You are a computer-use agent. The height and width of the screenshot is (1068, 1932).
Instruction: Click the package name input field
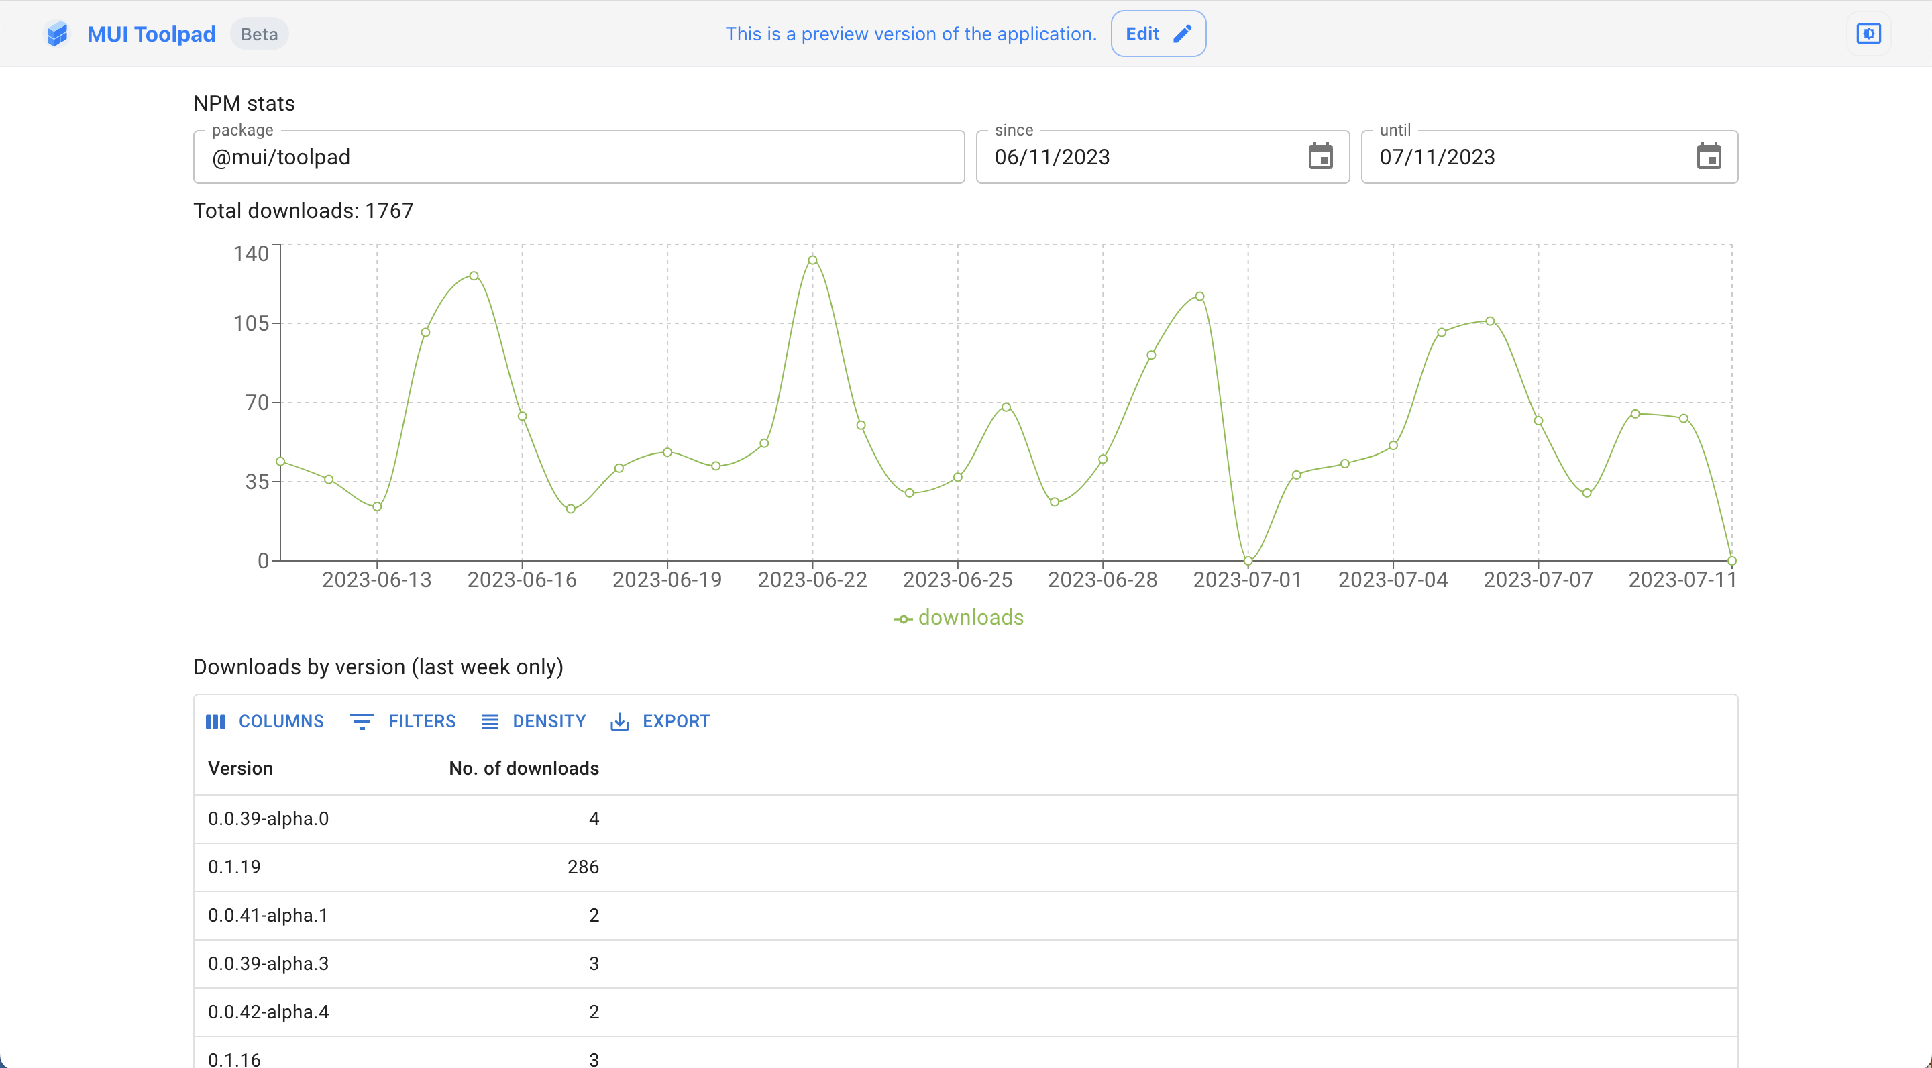point(578,158)
